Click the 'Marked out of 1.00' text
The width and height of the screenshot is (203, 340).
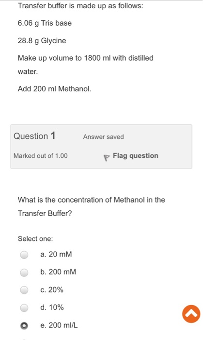coord(40,156)
